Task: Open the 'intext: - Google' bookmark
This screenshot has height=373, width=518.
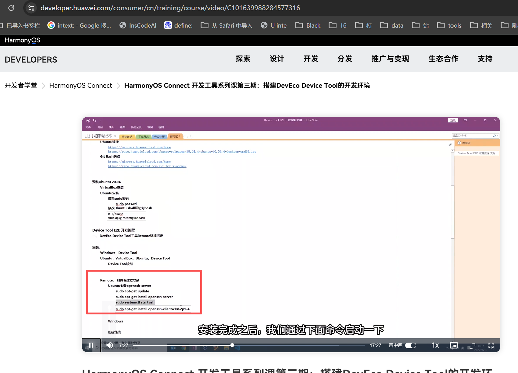Action: tap(79, 25)
